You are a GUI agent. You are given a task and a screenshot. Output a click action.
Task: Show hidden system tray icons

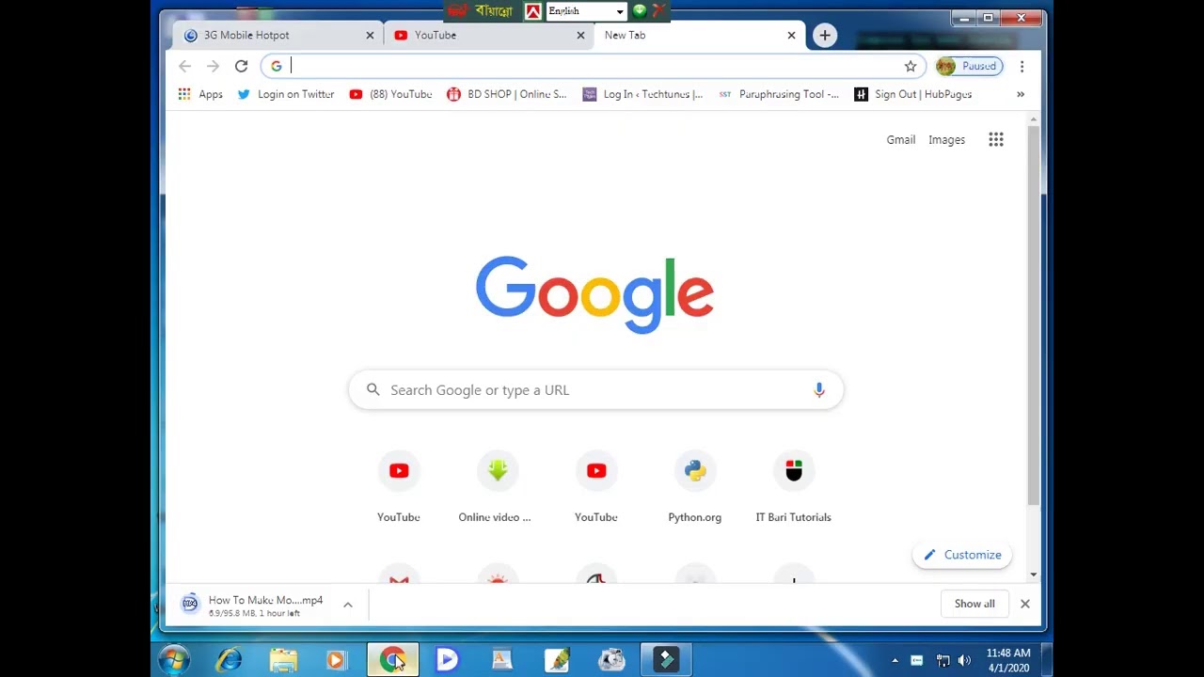895,661
